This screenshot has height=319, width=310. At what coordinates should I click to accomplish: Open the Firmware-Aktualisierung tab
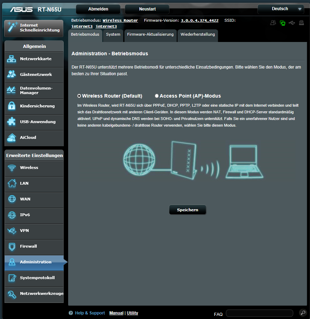pos(150,35)
